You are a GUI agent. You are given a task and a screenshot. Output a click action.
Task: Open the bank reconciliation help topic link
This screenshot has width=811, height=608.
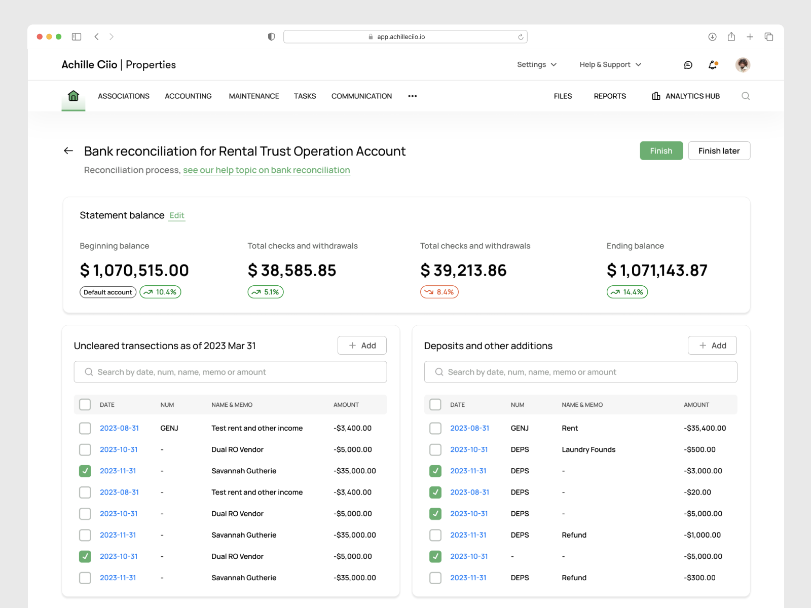267,170
